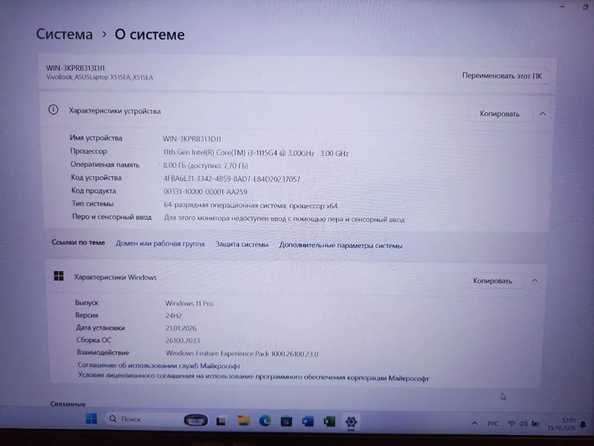Show hidden system tray icons
This screenshot has height=446, width=594.
(x=474, y=423)
